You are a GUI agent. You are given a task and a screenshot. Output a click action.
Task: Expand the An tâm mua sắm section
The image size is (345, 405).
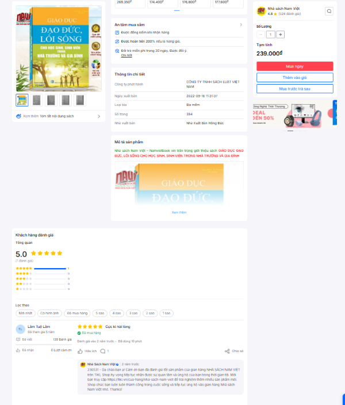pyautogui.click(x=241, y=25)
